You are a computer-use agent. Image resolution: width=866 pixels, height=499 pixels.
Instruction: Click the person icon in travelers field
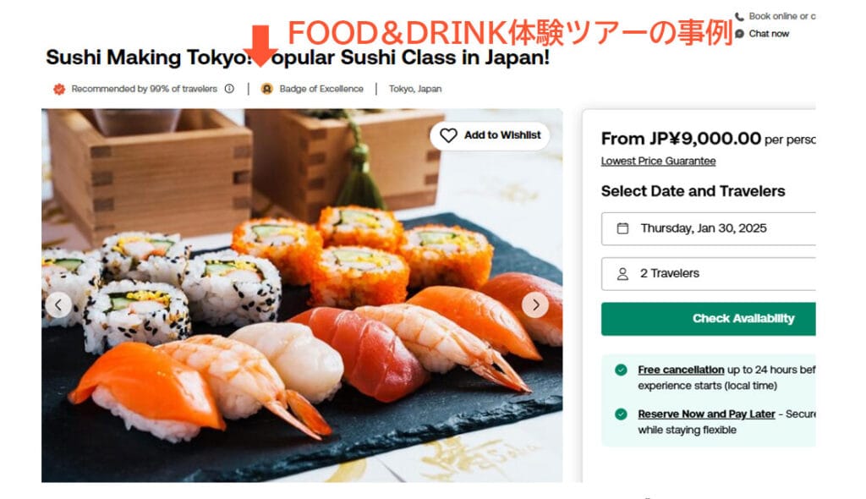point(622,273)
